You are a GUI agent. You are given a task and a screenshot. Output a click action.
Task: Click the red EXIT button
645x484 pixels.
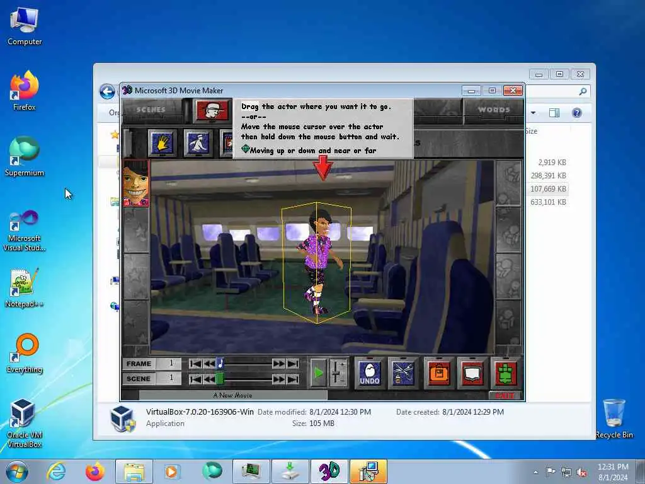coord(505,396)
